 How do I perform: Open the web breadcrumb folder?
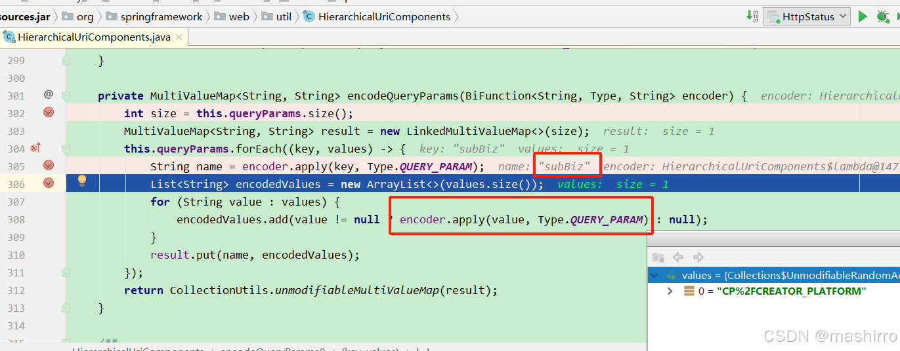point(232,17)
